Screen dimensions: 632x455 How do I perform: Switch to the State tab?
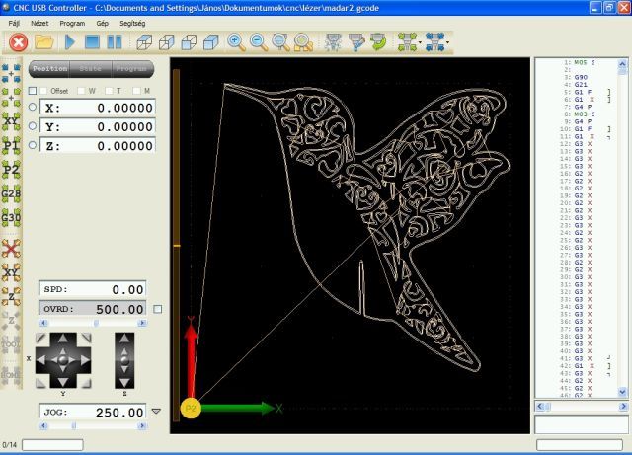point(91,69)
